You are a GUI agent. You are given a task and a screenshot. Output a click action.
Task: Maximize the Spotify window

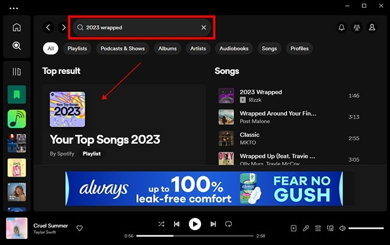tap(364, 6)
